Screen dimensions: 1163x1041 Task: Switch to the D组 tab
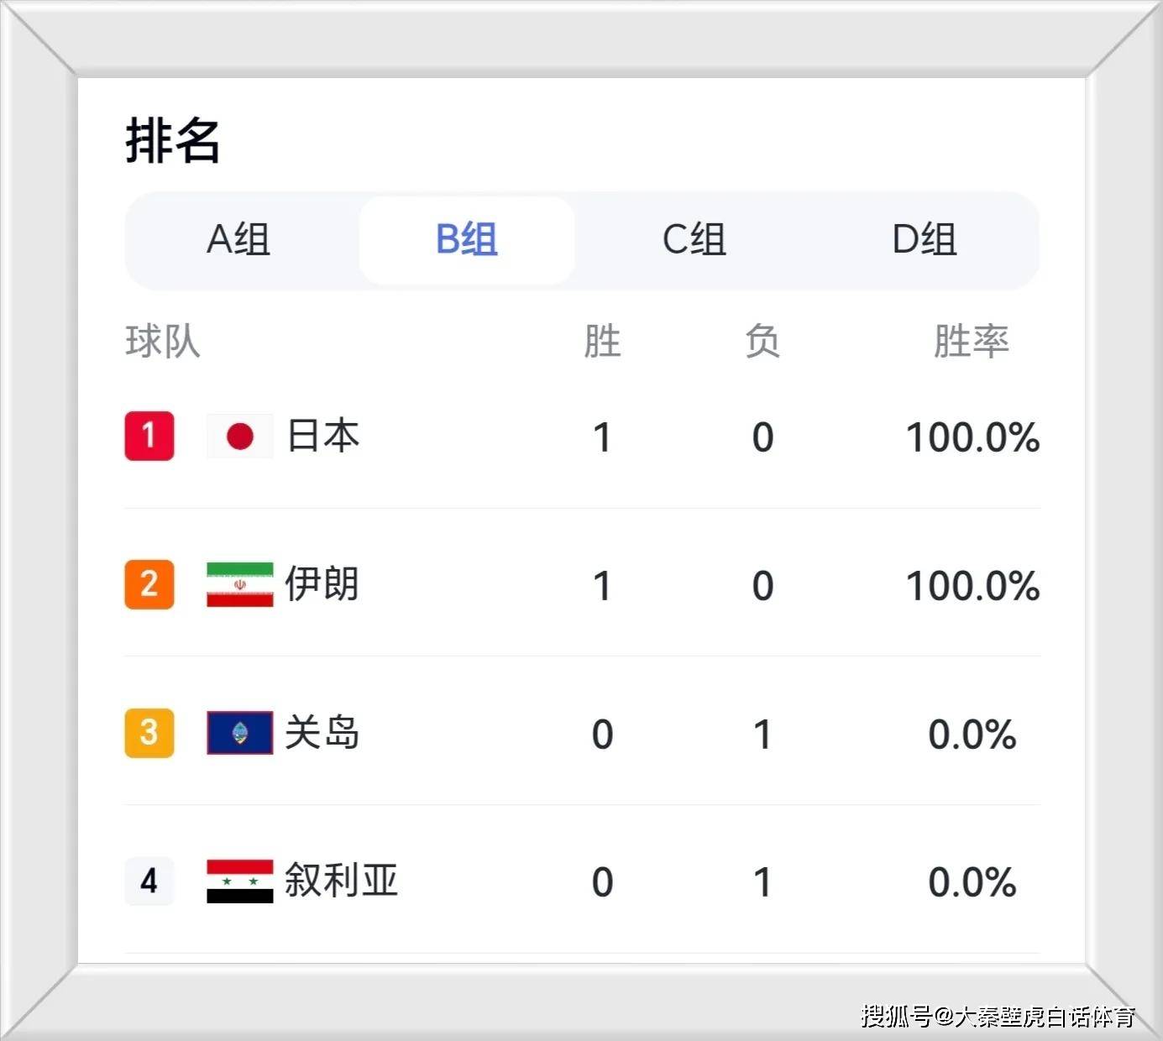tap(924, 240)
